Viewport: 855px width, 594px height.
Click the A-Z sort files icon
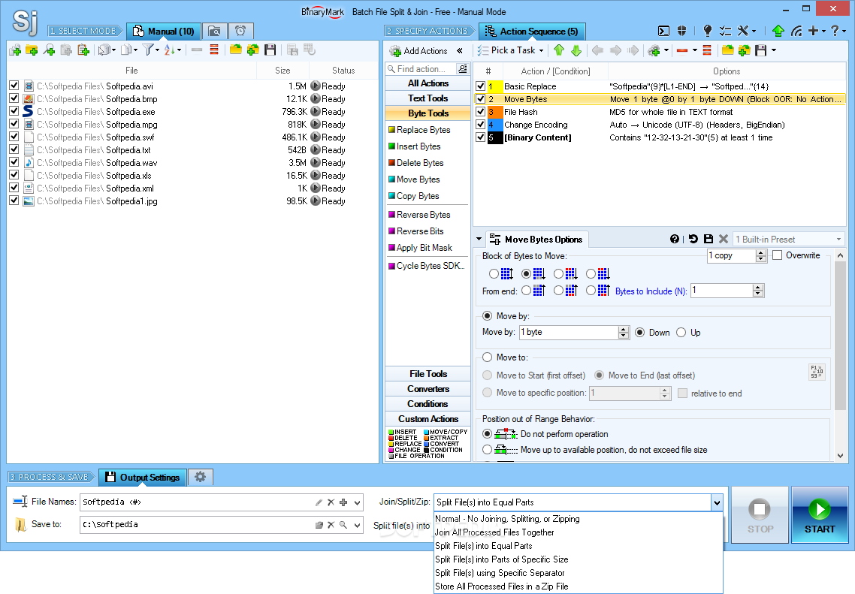(x=170, y=50)
